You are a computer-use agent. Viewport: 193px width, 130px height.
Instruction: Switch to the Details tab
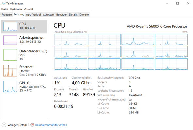(x=73, y=15)
